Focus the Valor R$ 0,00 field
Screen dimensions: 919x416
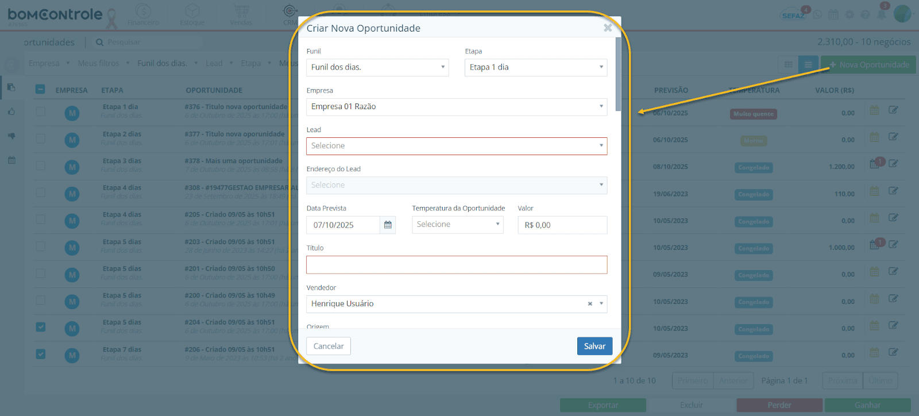tap(562, 225)
